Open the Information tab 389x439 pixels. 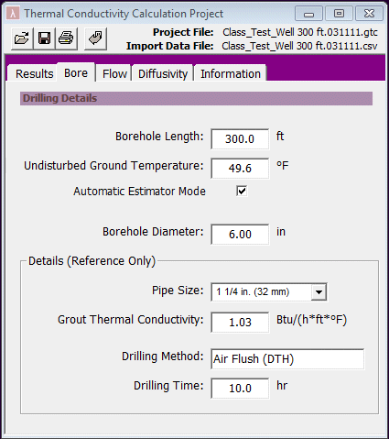click(x=231, y=73)
